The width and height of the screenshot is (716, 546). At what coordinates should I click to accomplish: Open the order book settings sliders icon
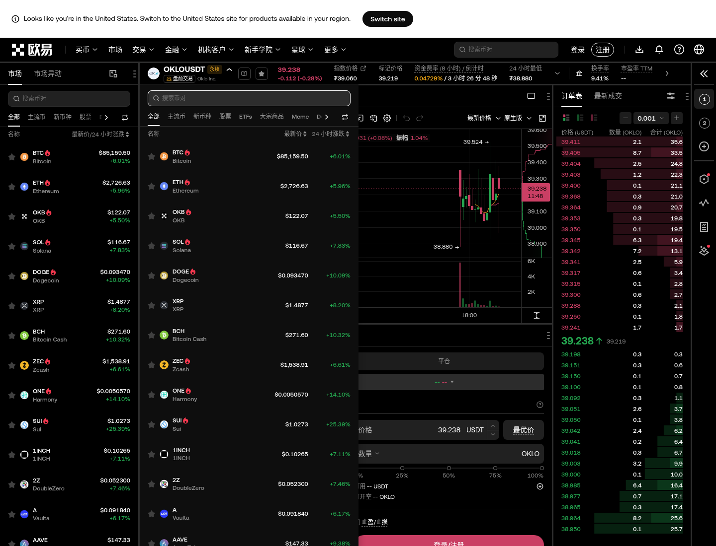click(671, 96)
